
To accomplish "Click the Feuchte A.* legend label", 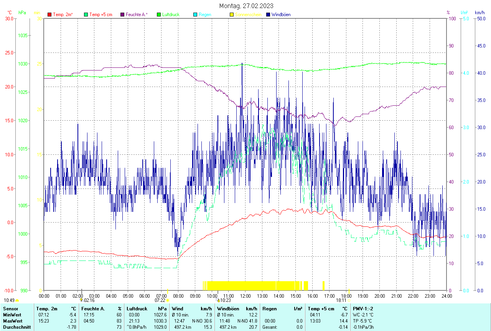I will 137,15.
